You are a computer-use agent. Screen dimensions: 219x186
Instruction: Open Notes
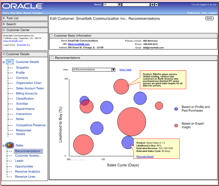click(x=20, y=119)
